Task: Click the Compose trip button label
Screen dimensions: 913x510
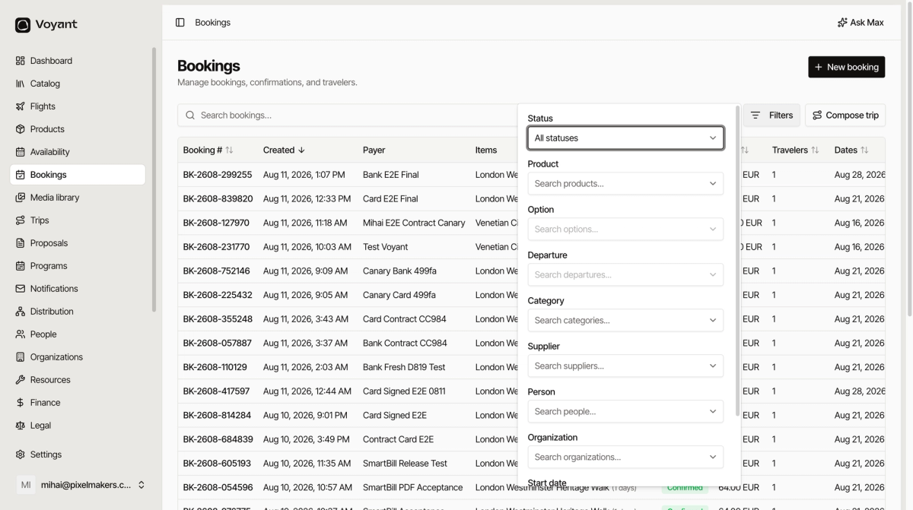Action: point(852,116)
